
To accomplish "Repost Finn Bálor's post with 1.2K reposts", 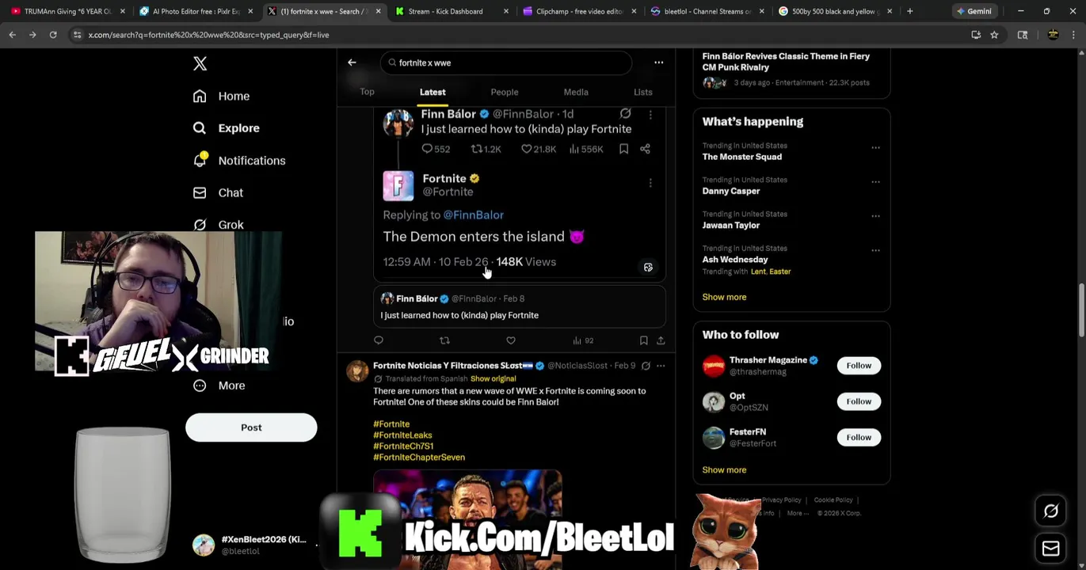I will click(x=486, y=149).
